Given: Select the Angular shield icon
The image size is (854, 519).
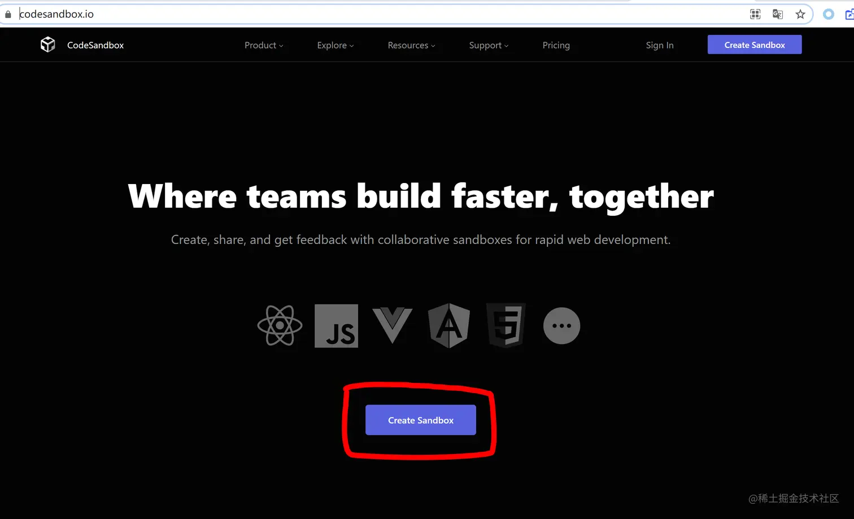Looking at the screenshot, I should 449,325.
